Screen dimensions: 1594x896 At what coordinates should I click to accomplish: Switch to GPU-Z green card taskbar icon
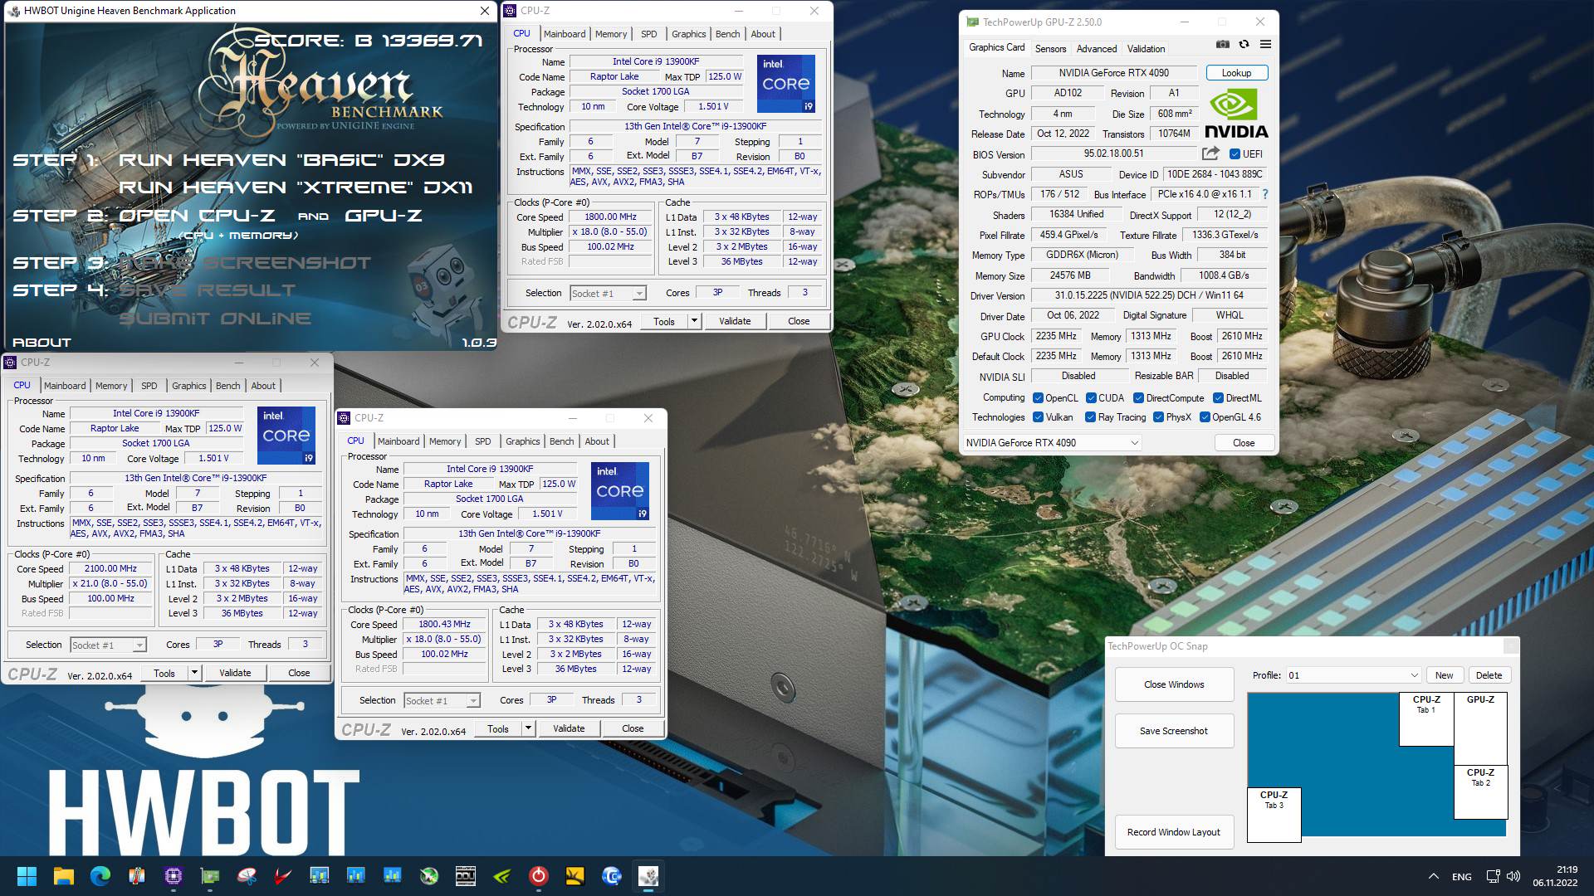click(x=209, y=876)
